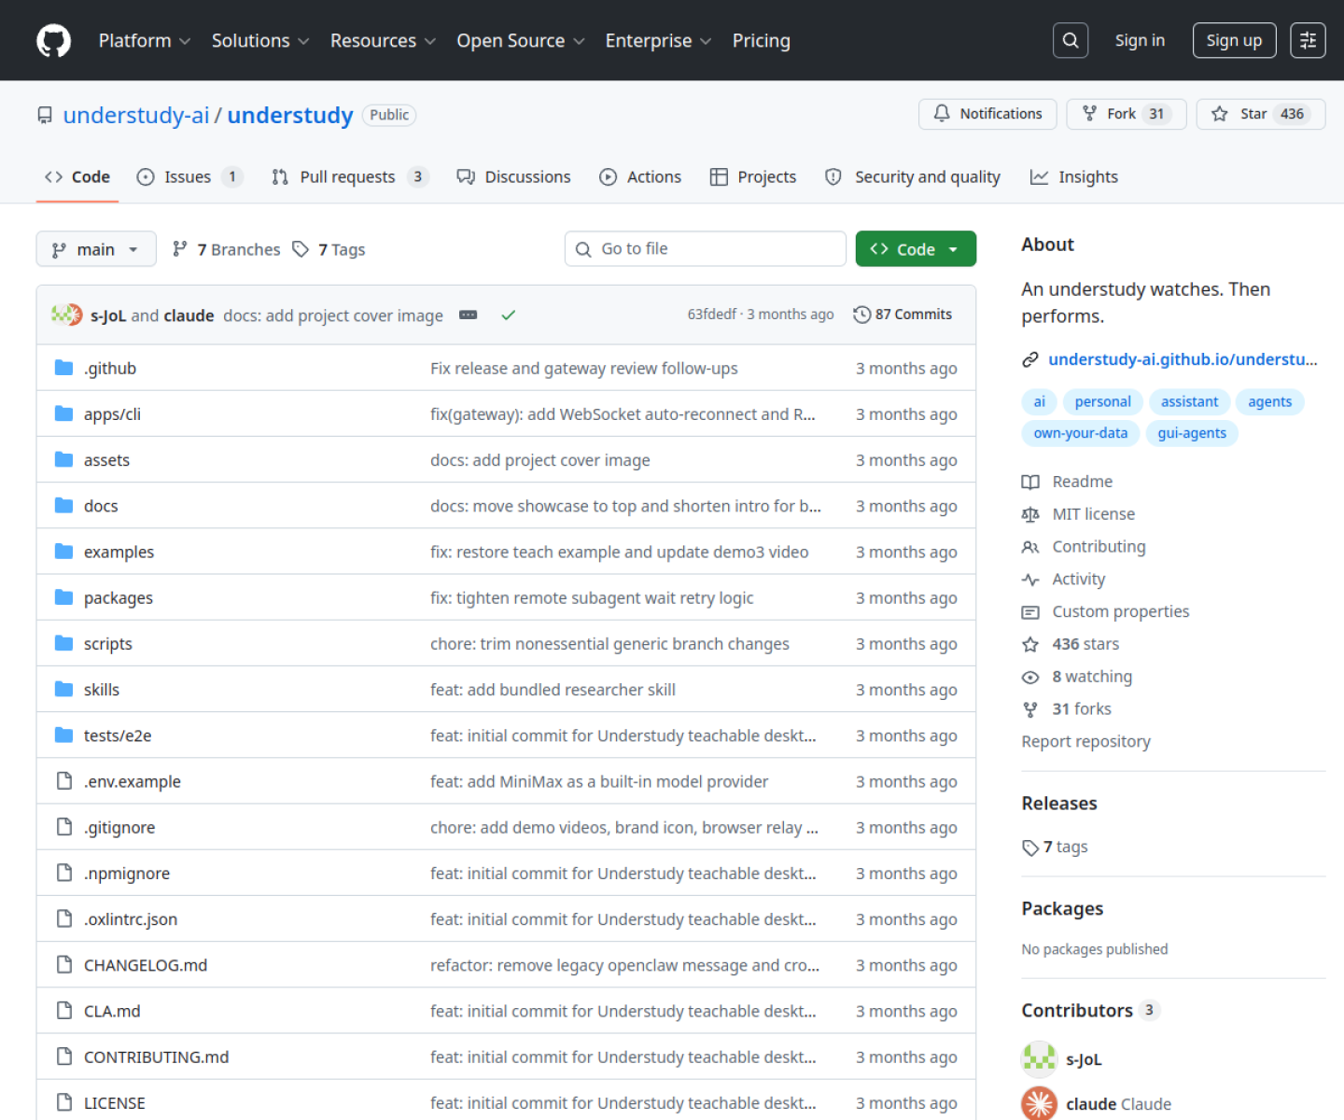Click the Notifications bell button
Screen dimensions: 1344x1120
(987, 114)
